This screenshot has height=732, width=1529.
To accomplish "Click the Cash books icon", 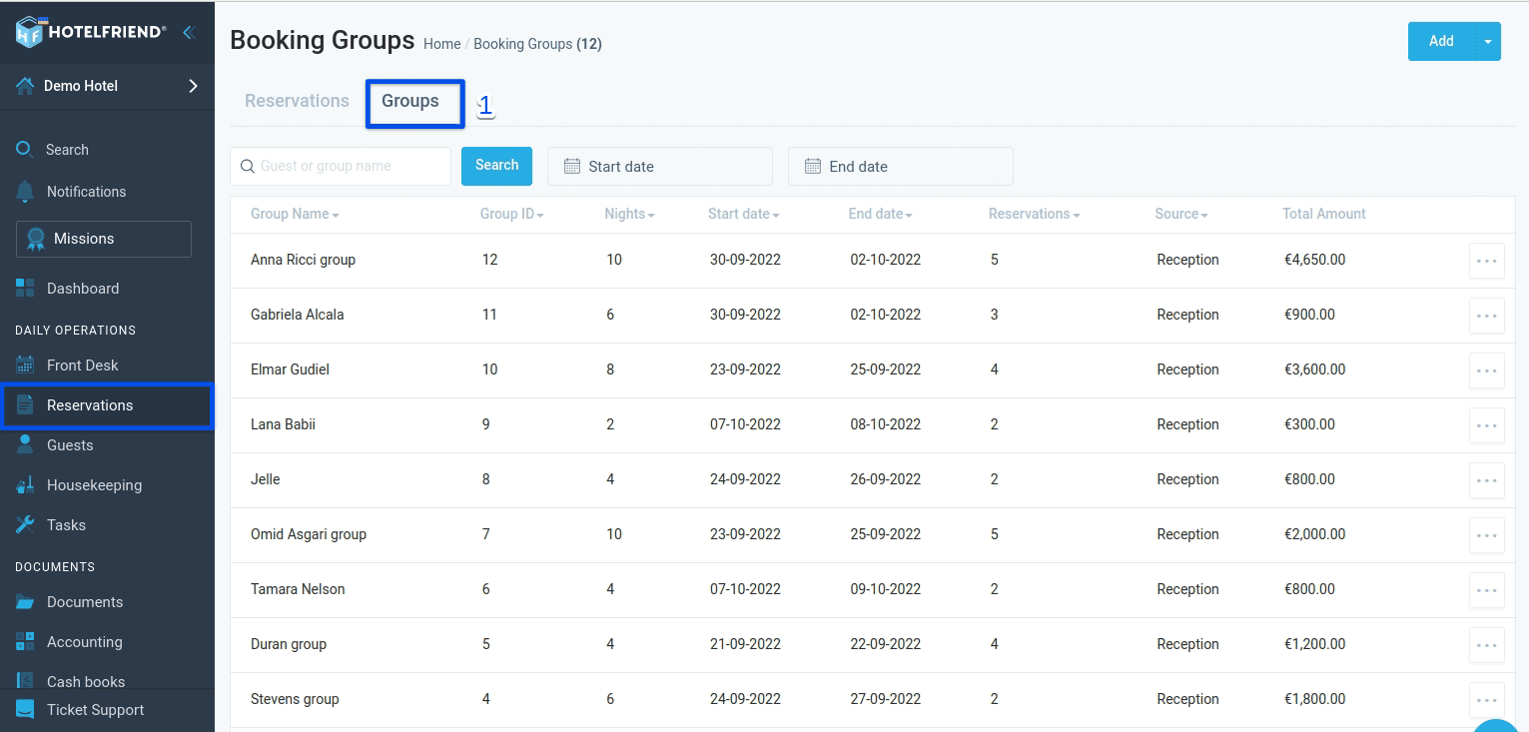I will point(25,681).
